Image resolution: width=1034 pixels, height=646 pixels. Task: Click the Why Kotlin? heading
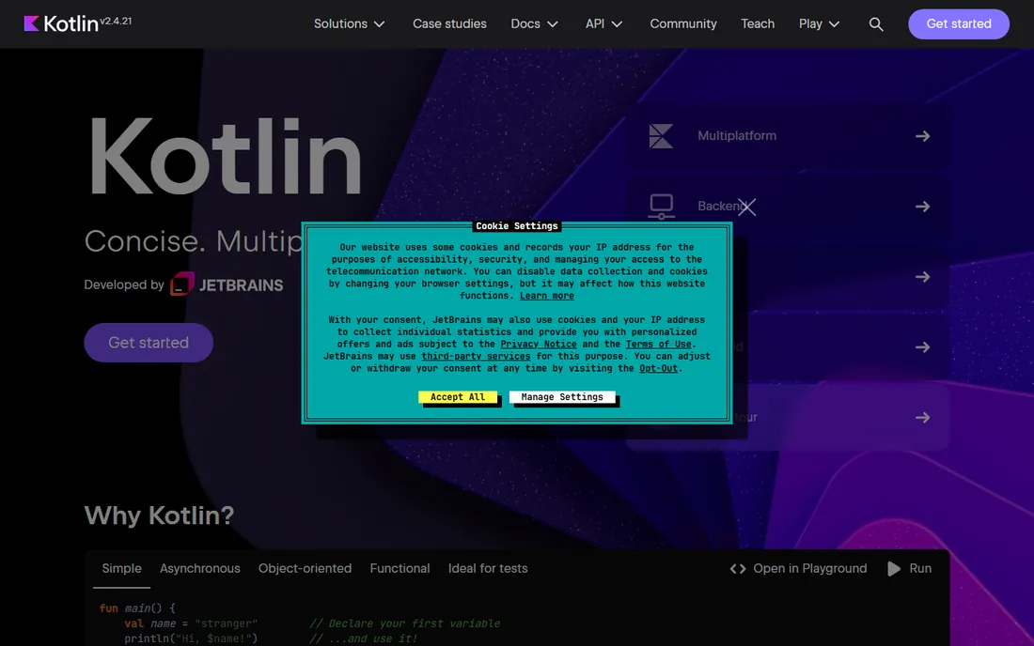click(x=159, y=515)
